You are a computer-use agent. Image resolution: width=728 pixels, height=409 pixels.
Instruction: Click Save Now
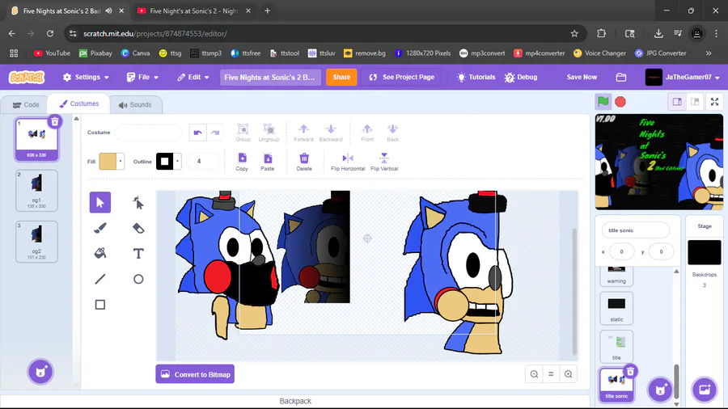(x=582, y=77)
